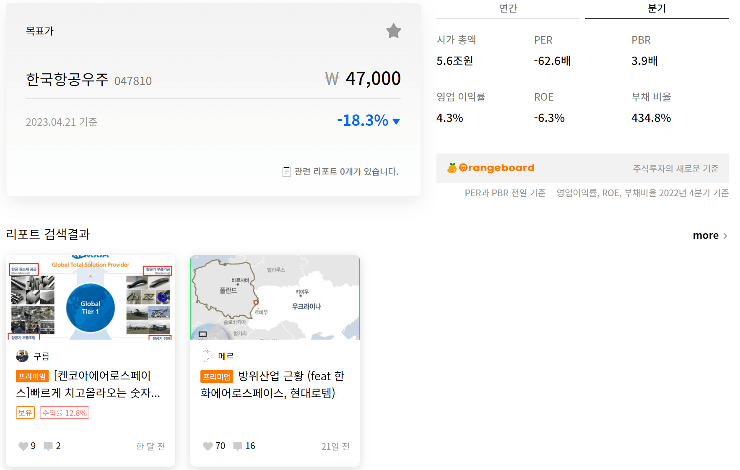740x470 pixels.
Task: Click the 목표가 label
Action: coord(40,31)
